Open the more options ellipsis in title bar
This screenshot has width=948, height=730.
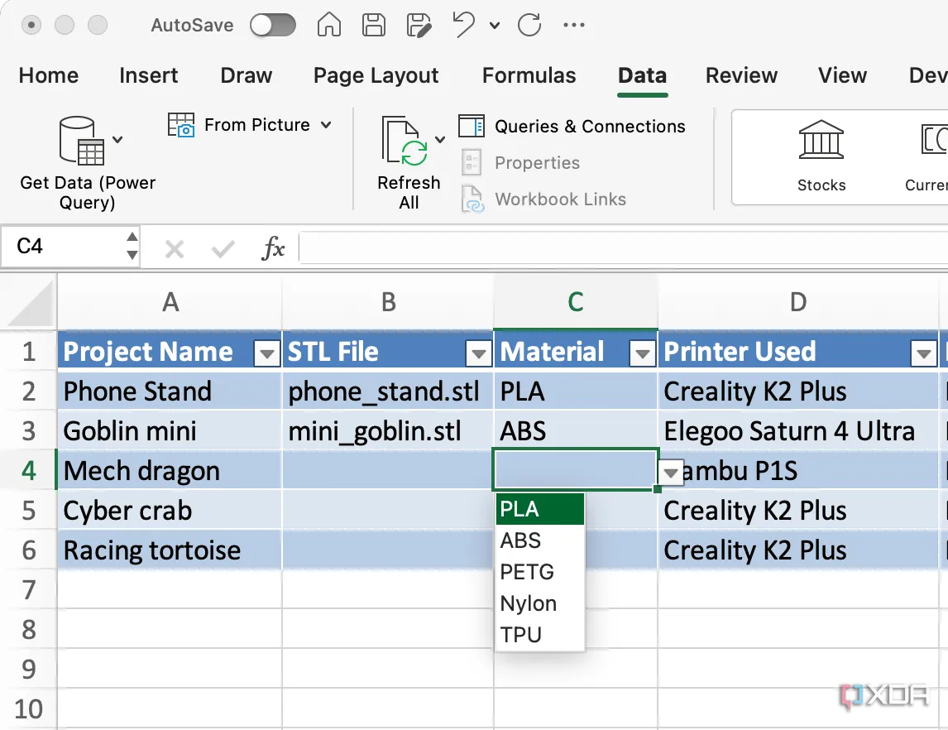coord(574,25)
